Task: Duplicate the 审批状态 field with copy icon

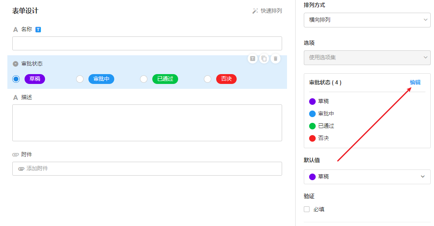Action: click(264, 59)
